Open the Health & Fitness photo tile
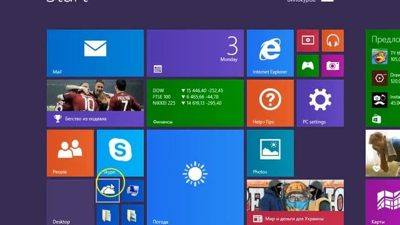The width and height of the screenshot is (400, 225). click(x=382, y=153)
